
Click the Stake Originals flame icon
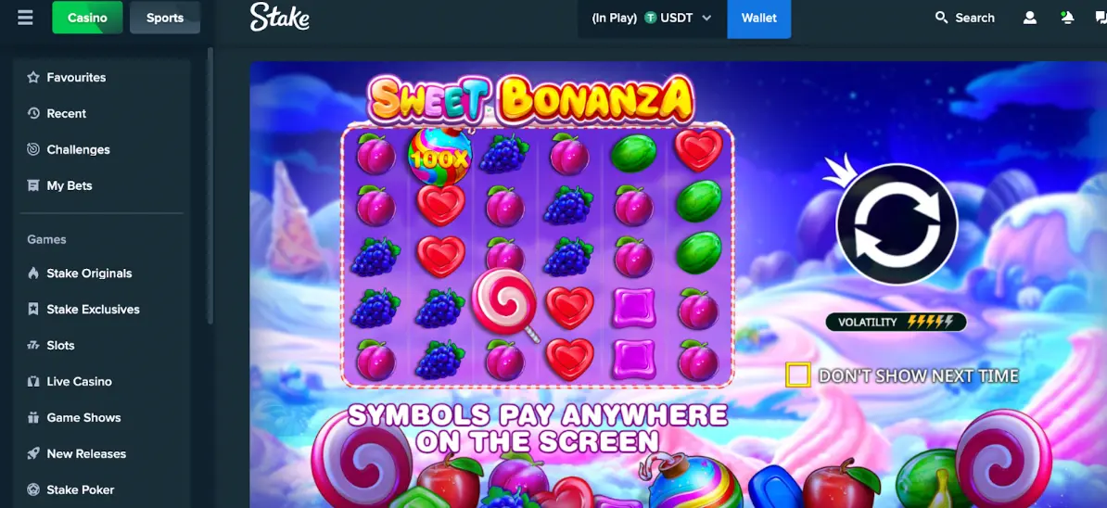(33, 273)
